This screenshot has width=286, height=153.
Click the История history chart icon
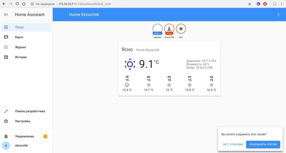click(6, 57)
